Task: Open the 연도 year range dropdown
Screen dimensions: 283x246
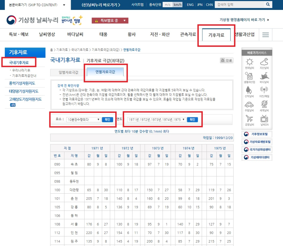Action: (x=157, y=119)
